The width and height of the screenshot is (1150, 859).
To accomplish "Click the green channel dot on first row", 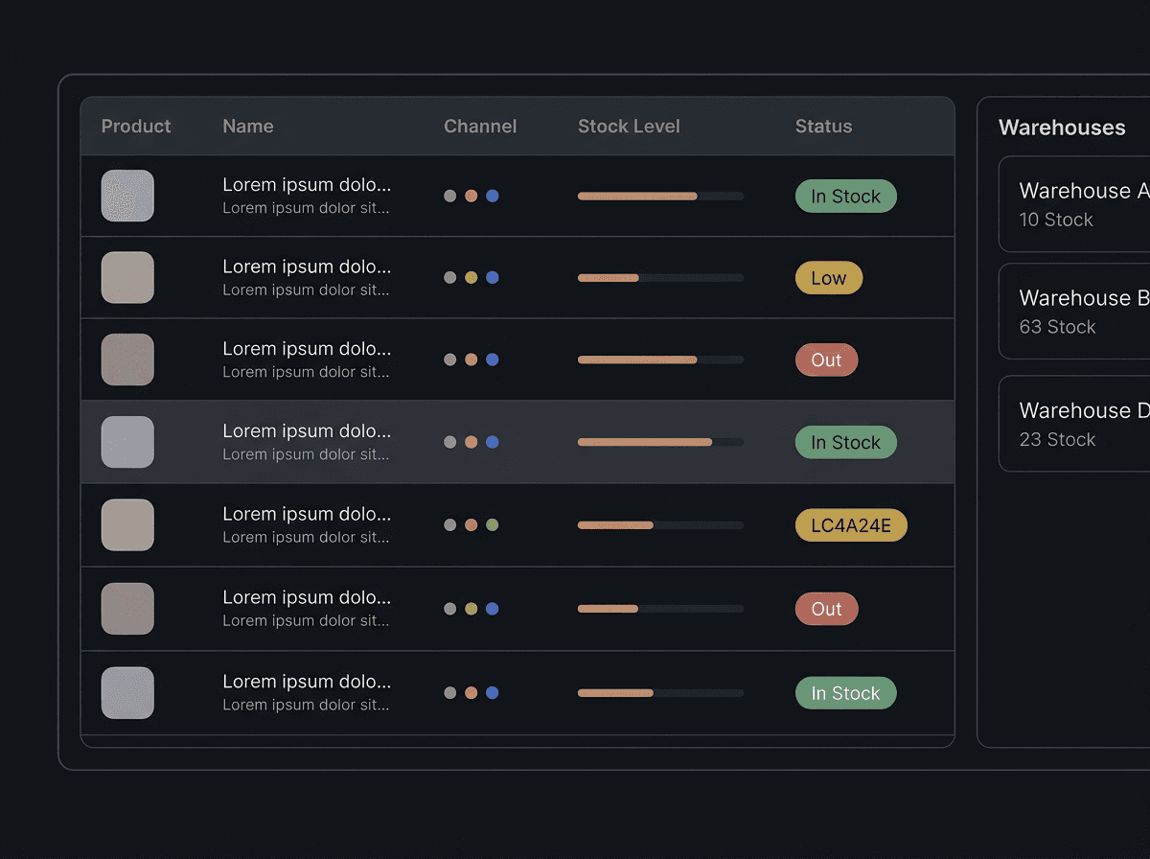I will (449, 196).
